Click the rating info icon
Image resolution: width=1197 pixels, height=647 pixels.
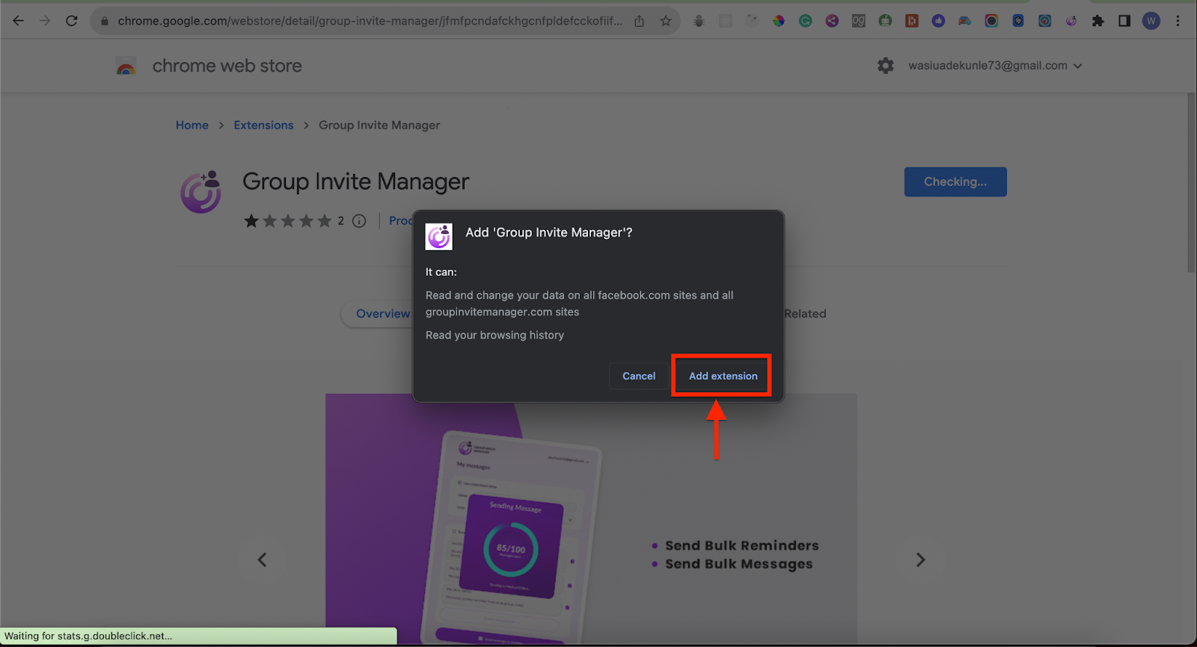pos(359,221)
